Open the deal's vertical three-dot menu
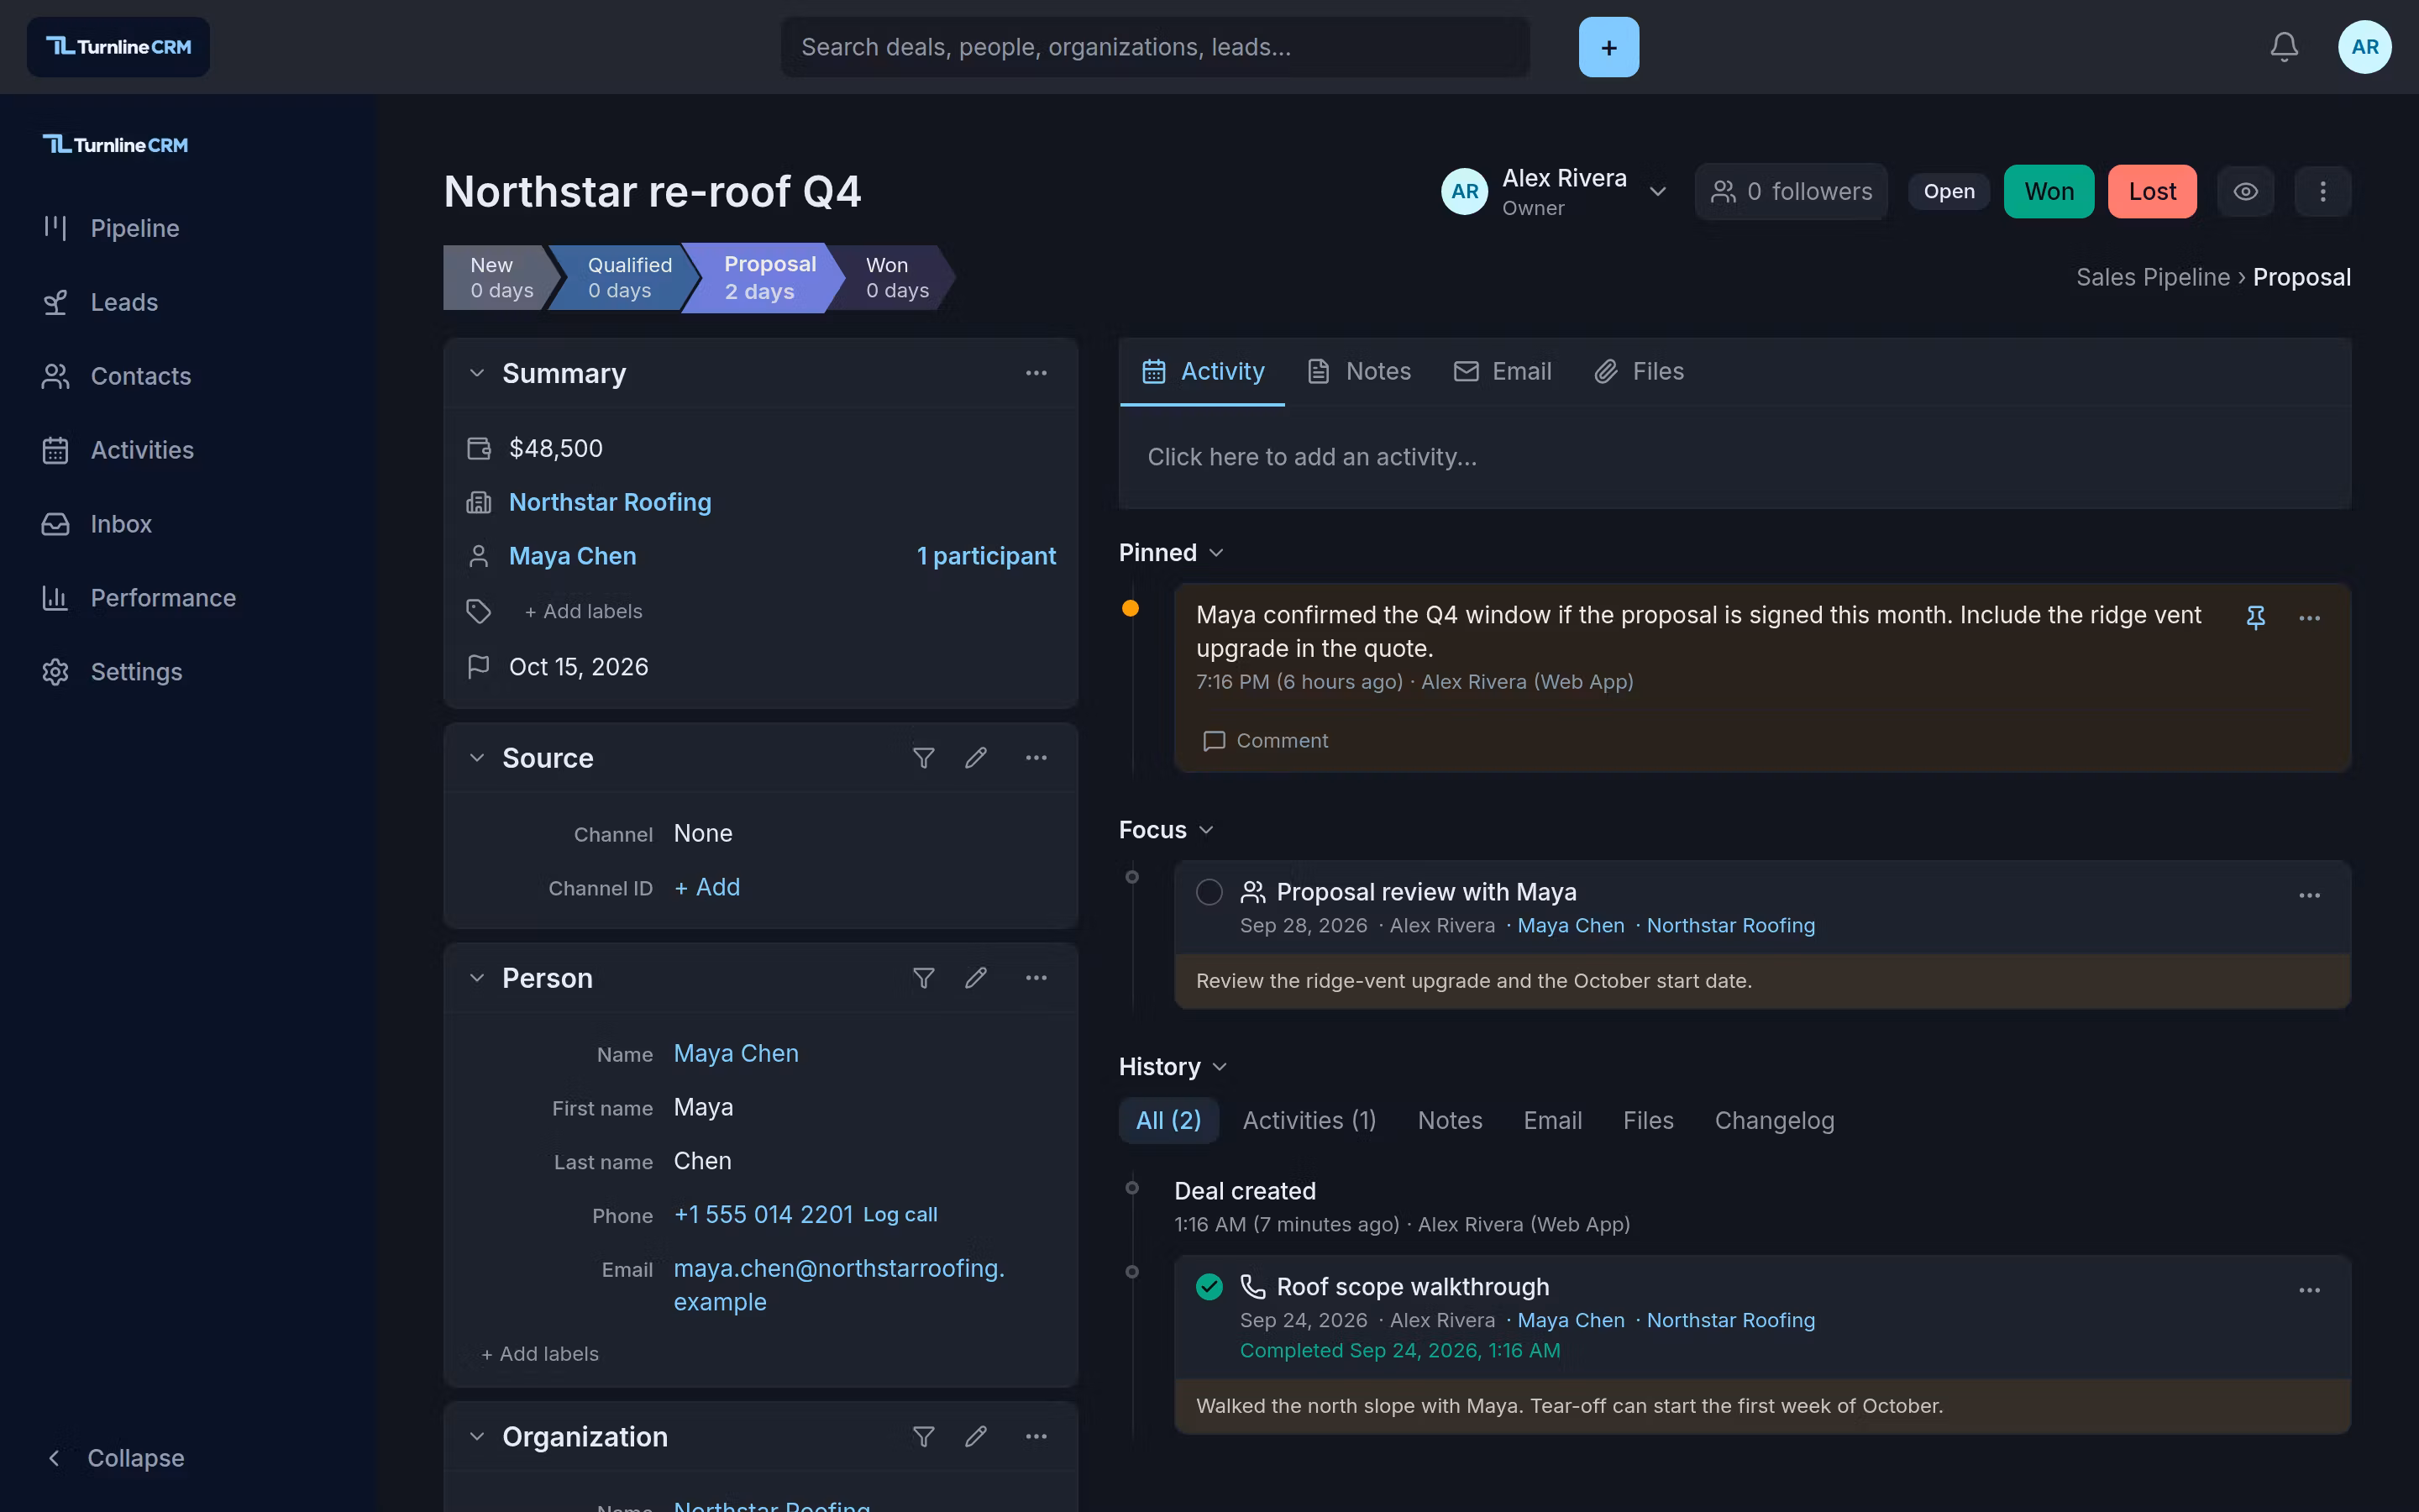This screenshot has width=2419, height=1512. [x=2322, y=191]
